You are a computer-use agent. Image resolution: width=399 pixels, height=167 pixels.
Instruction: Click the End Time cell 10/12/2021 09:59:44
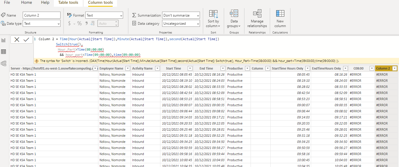(210, 154)
